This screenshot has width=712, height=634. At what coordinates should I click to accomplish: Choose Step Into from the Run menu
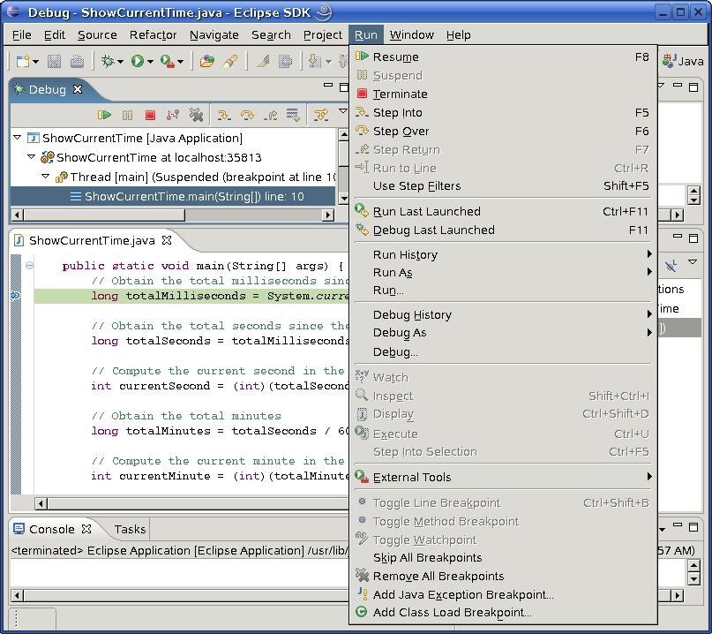(503, 113)
